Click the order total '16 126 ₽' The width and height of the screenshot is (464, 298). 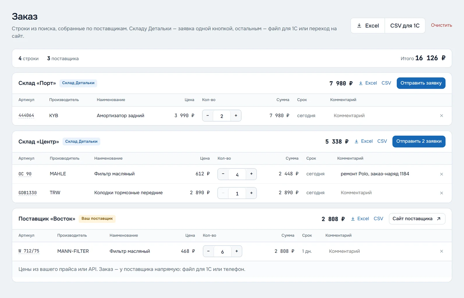(x=430, y=58)
